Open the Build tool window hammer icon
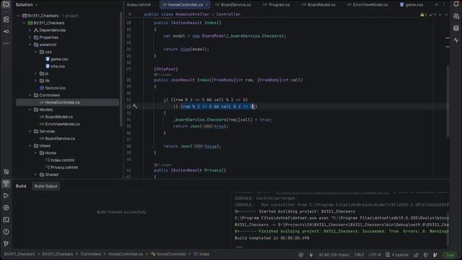Screen dimensions: 462x260 6,183
